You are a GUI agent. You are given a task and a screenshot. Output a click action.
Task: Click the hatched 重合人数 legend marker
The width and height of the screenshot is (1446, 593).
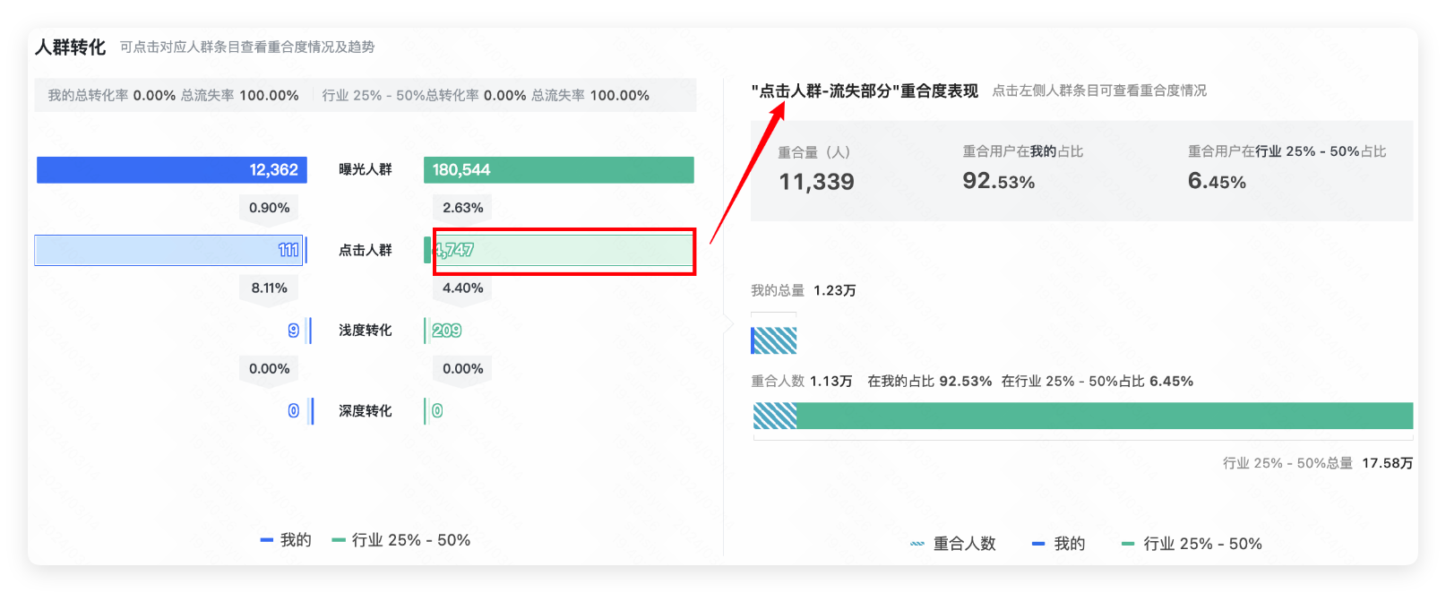tap(916, 543)
